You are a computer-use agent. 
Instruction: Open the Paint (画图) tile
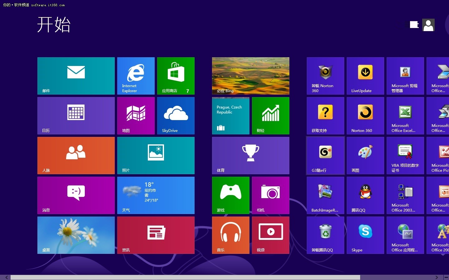pos(365,156)
